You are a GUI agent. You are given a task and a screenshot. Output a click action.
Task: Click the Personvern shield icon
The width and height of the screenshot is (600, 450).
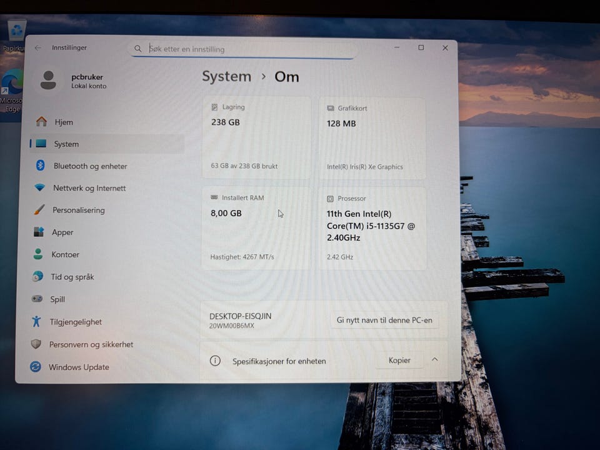36,344
